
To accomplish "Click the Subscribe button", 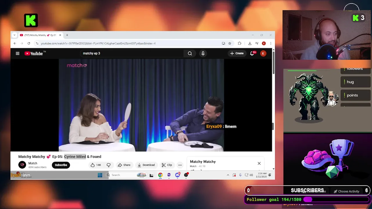I will [x=61, y=165].
